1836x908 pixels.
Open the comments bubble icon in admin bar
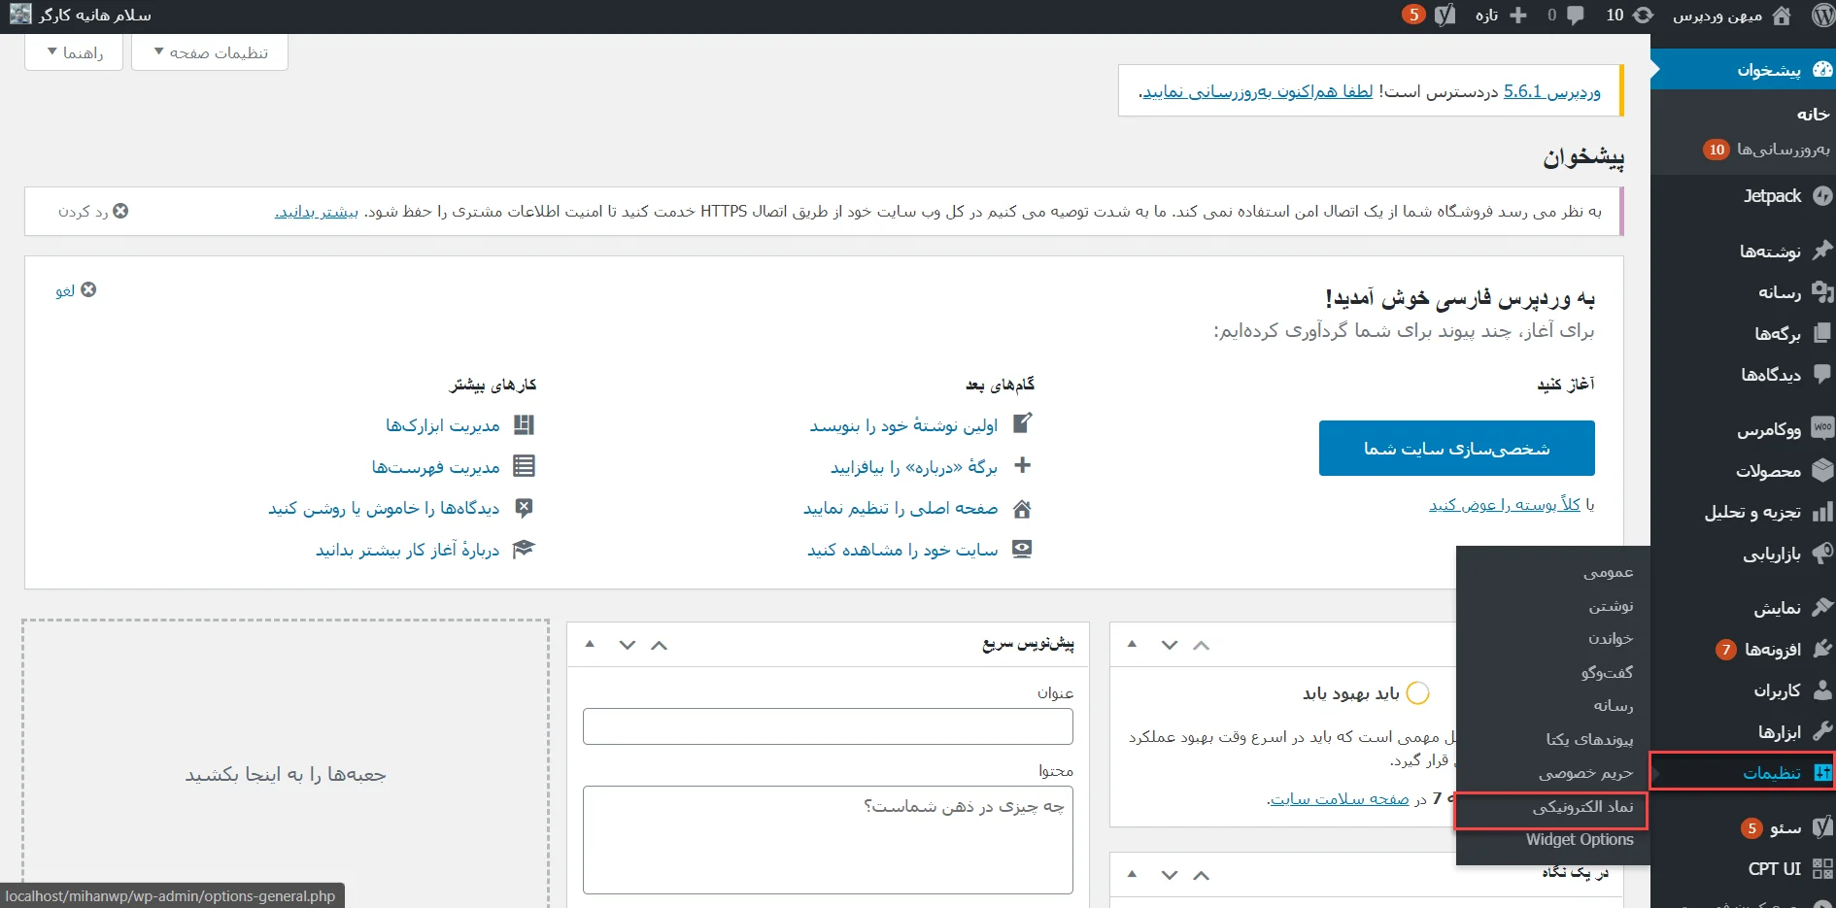tap(1576, 16)
